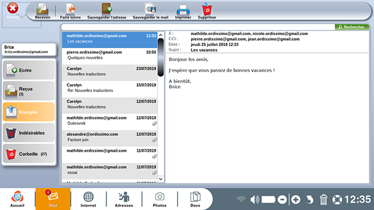Delete the email with Supprimer
This screenshot has width=374, height=210.
pyautogui.click(x=207, y=11)
